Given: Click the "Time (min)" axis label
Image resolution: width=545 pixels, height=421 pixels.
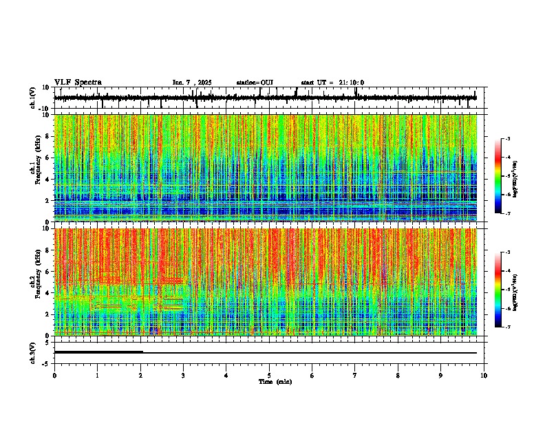Looking at the screenshot, I should [x=275, y=382].
